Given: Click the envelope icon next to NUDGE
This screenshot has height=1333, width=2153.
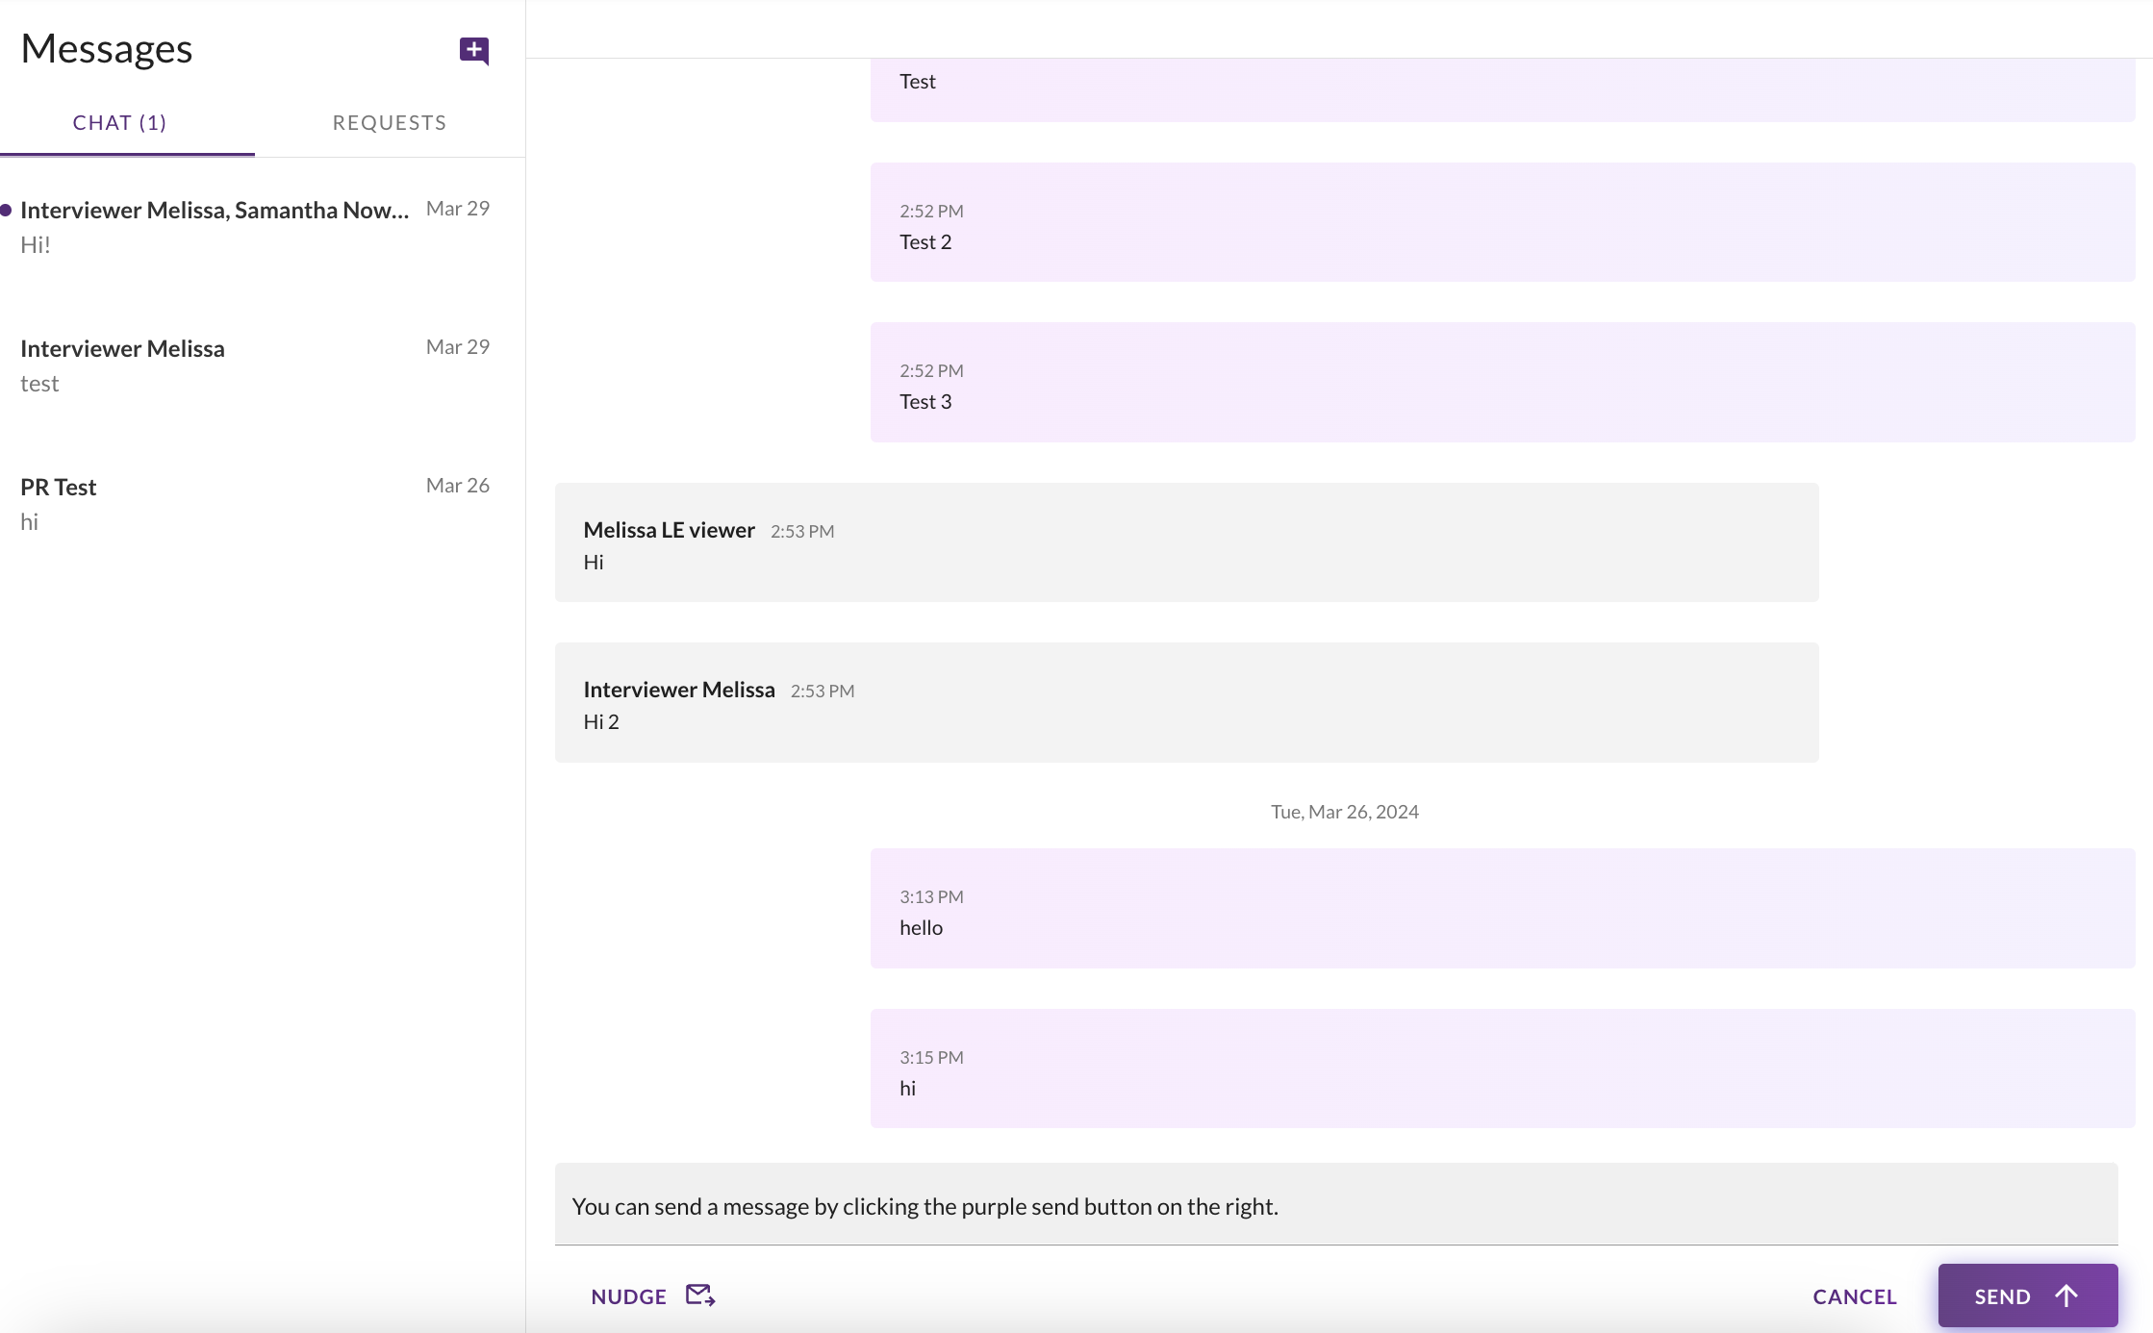Looking at the screenshot, I should pyautogui.click(x=699, y=1295).
